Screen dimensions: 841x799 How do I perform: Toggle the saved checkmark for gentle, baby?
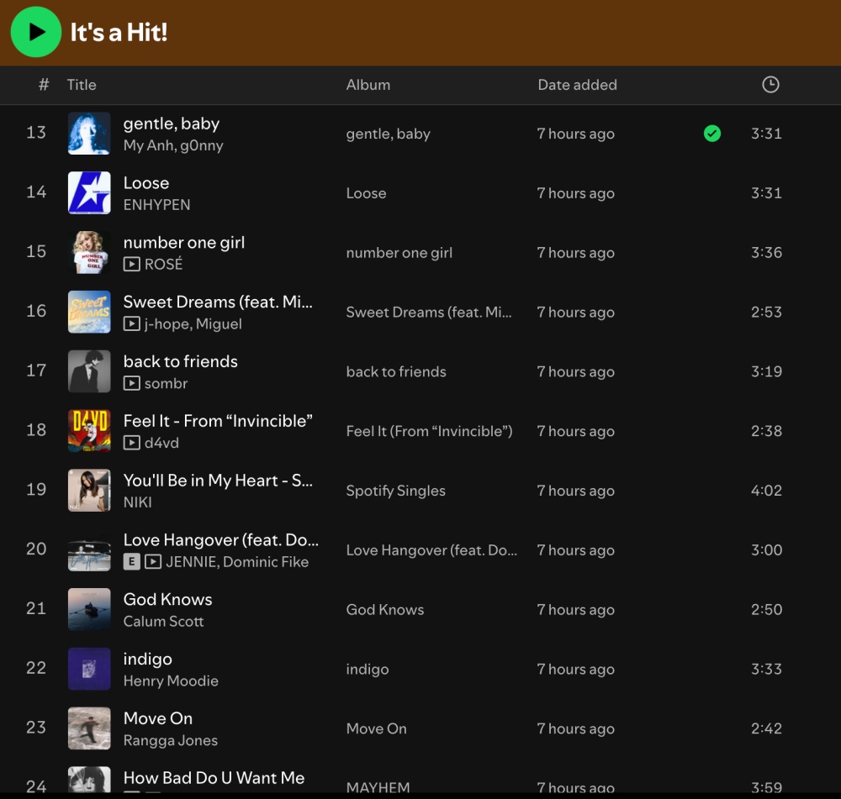click(x=711, y=133)
